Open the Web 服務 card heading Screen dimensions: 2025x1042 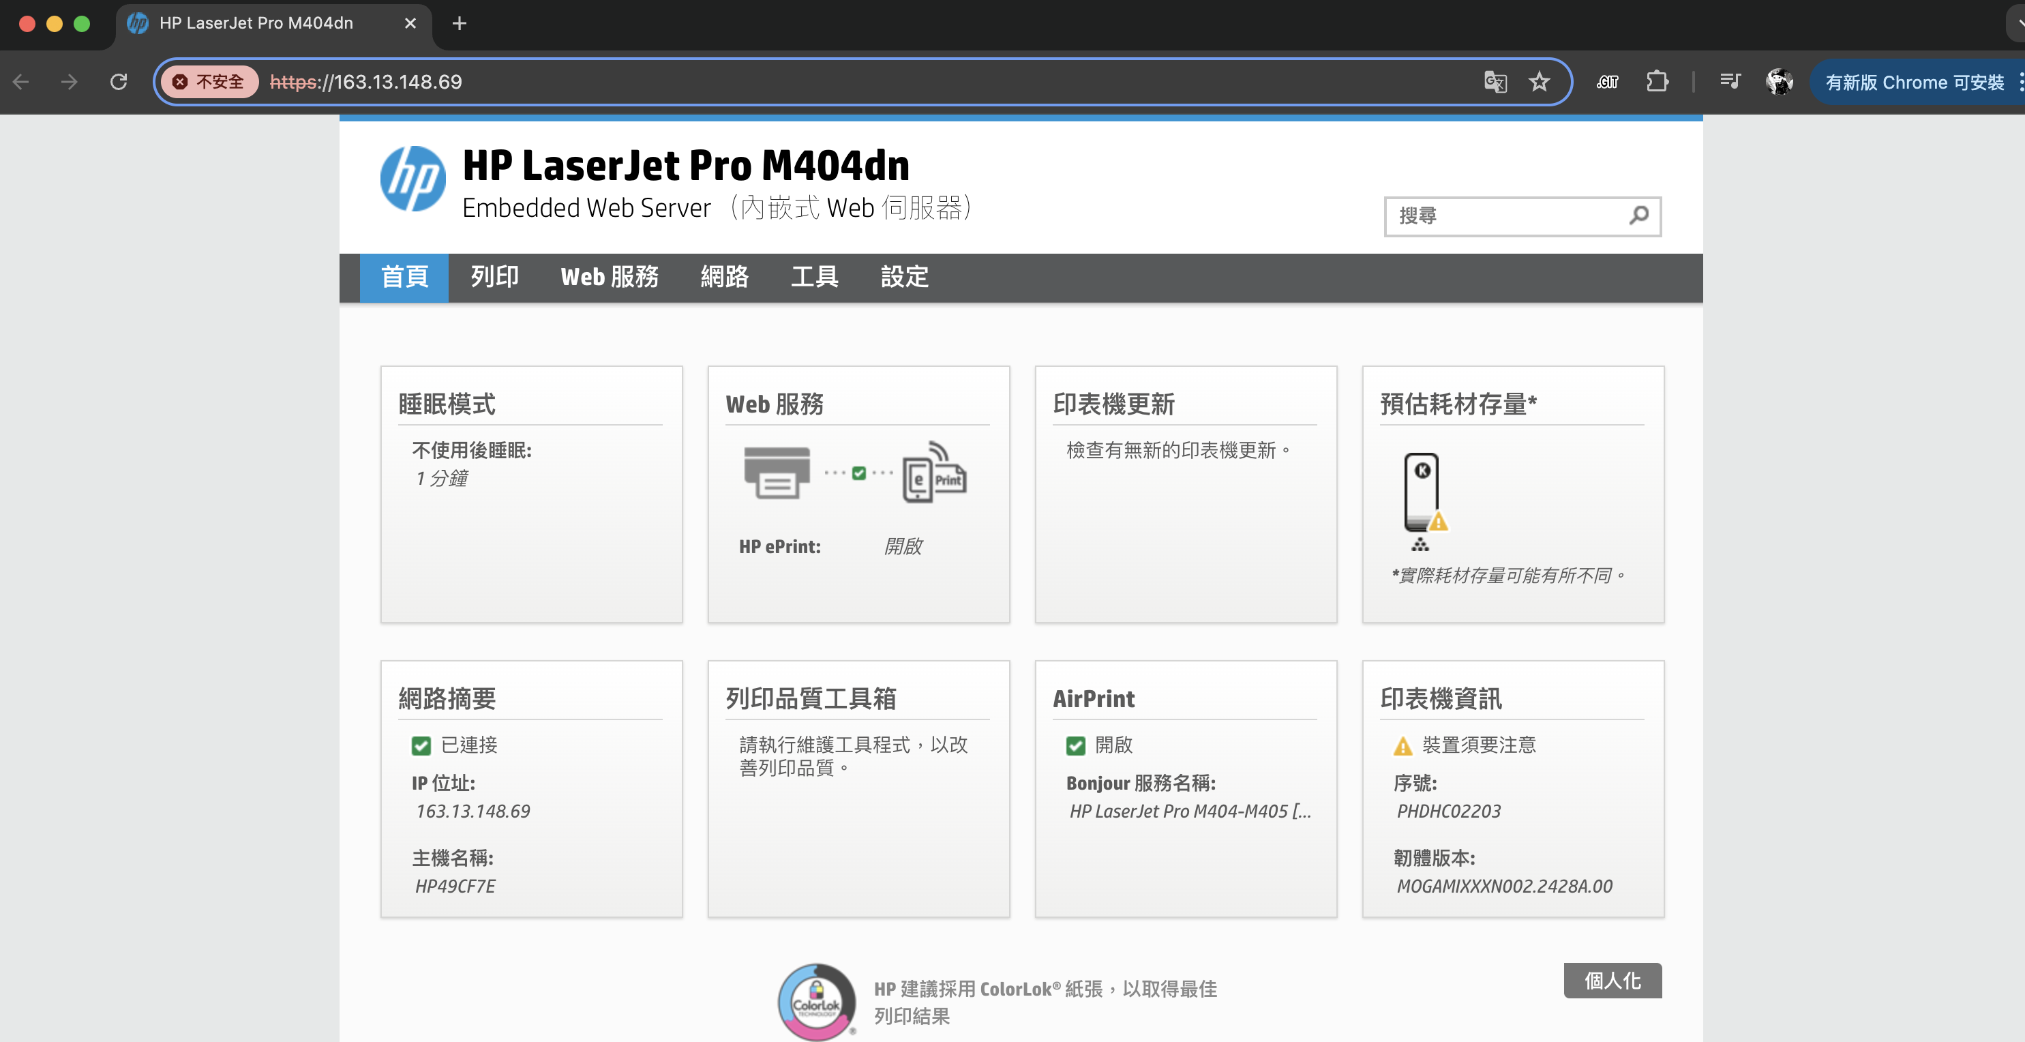click(x=775, y=404)
